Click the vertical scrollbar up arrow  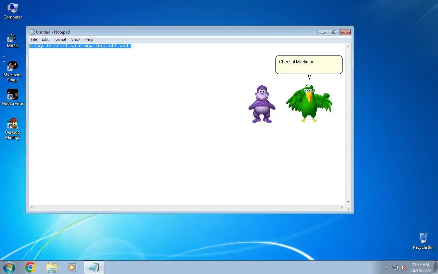tap(348, 46)
